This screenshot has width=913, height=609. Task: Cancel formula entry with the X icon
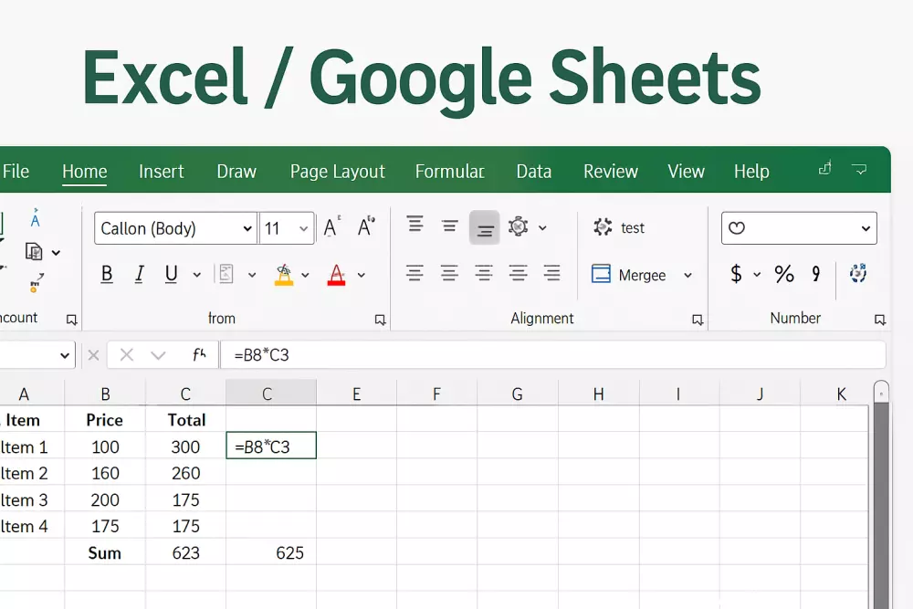(126, 354)
